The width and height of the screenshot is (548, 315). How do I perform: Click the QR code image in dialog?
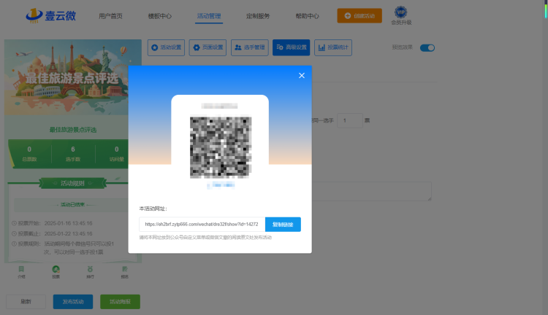[x=221, y=147]
